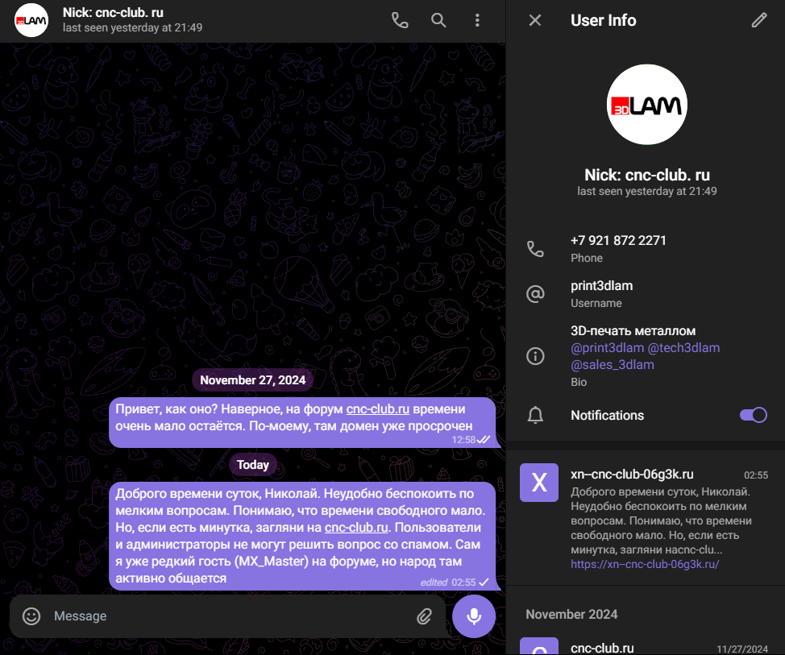Click the notifications bell icon
This screenshot has height=655, width=785.
click(x=535, y=415)
